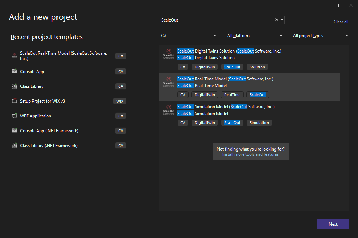Click the Class Library template icon
Viewport: 358px width, 238px height.
point(14,86)
